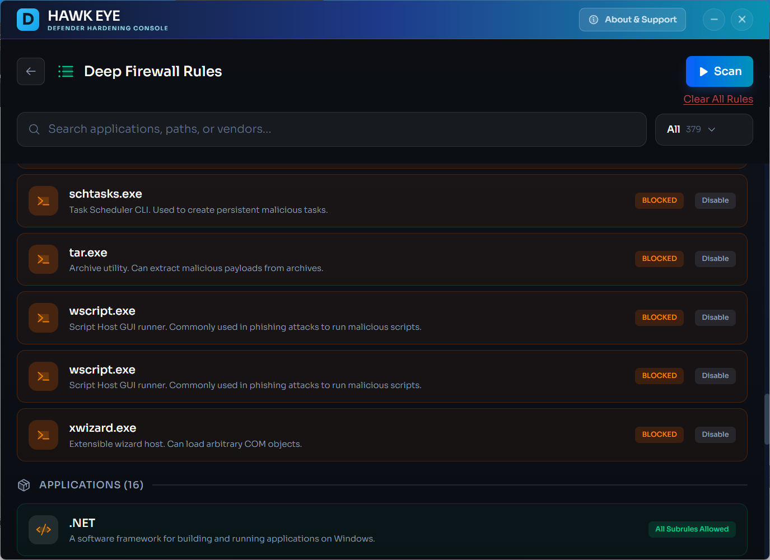
Task: Click the xwizard.exe terminal icon
Action: [43, 435]
